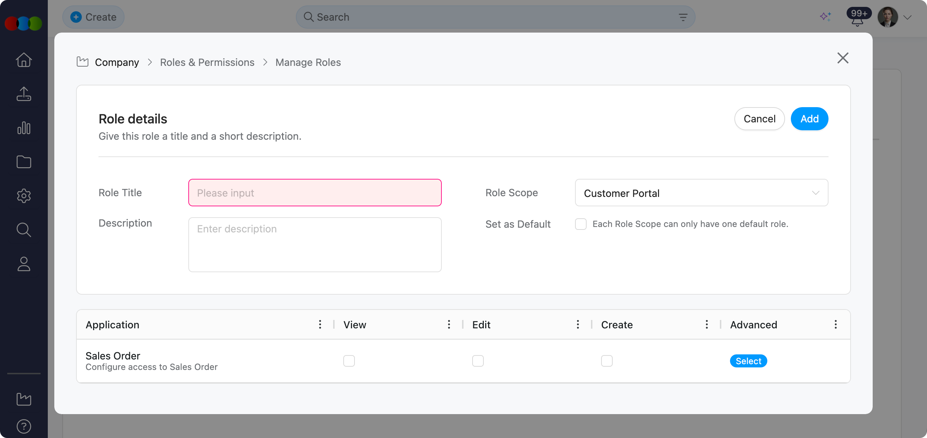Check the View permission for Sales Order
This screenshot has height=438, width=927.
pos(349,361)
